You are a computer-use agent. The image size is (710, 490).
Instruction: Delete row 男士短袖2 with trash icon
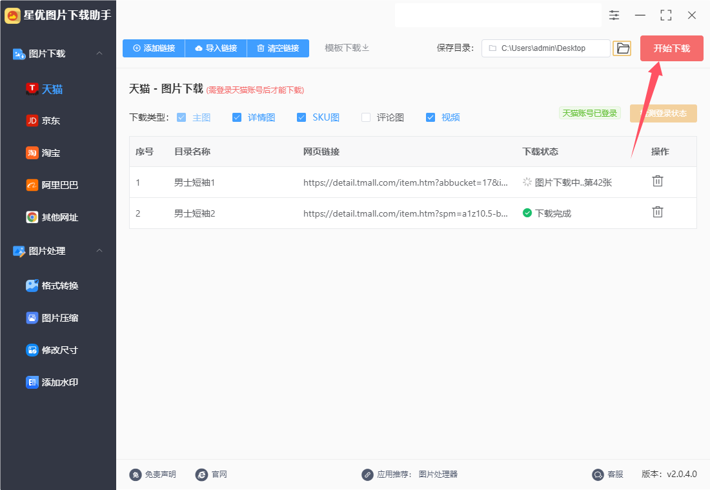click(x=658, y=211)
